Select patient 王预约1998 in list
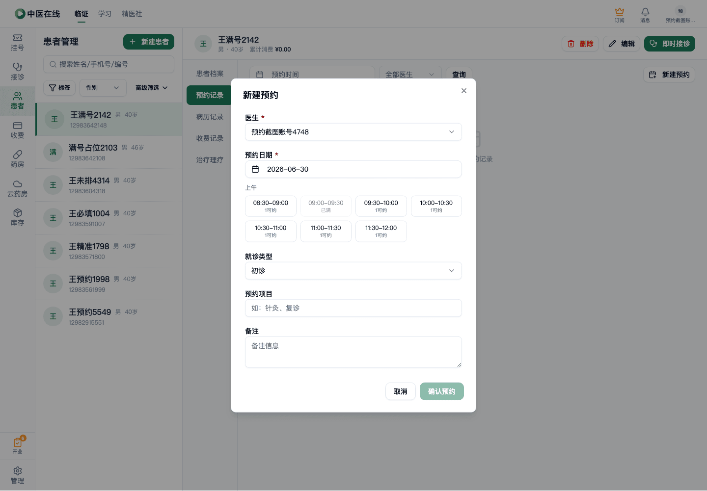 tap(109, 284)
